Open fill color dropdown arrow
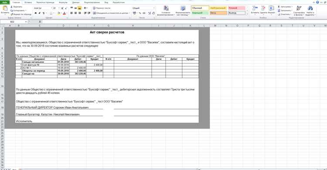 [x=61, y=13]
